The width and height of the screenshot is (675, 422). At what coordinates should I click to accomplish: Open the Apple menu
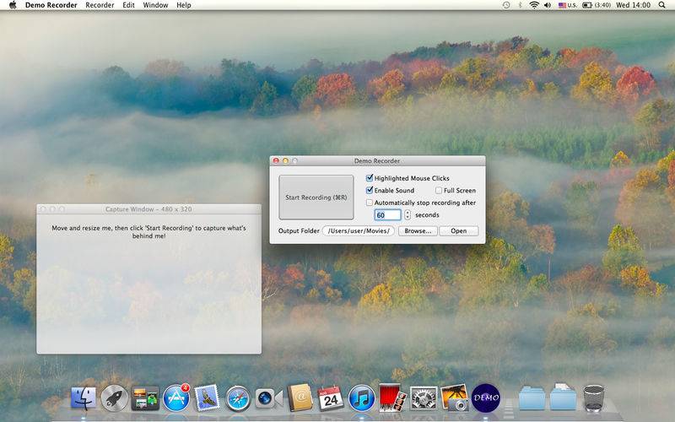click(x=13, y=5)
